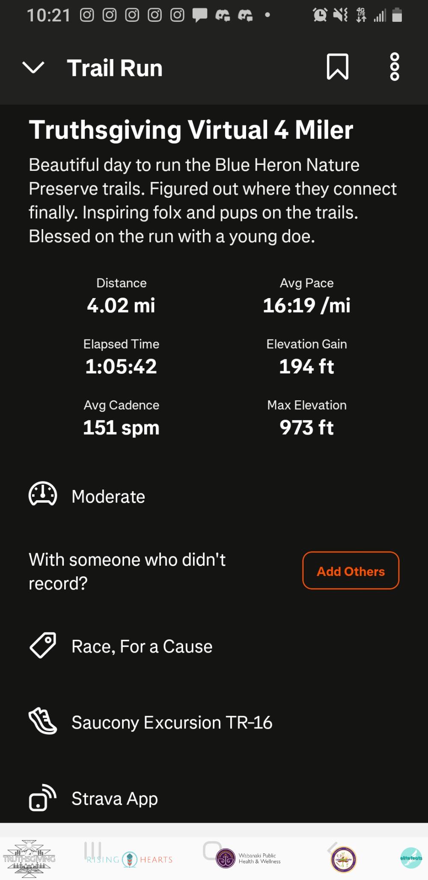Select the Saucony Excursion TR-16 gear label
Image resolution: width=428 pixels, height=880 pixels.
(x=172, y=722)
